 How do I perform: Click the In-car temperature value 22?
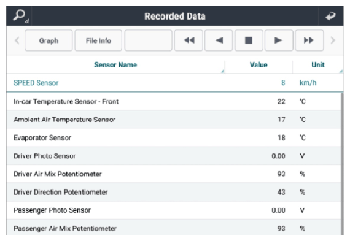pos(281,101)
